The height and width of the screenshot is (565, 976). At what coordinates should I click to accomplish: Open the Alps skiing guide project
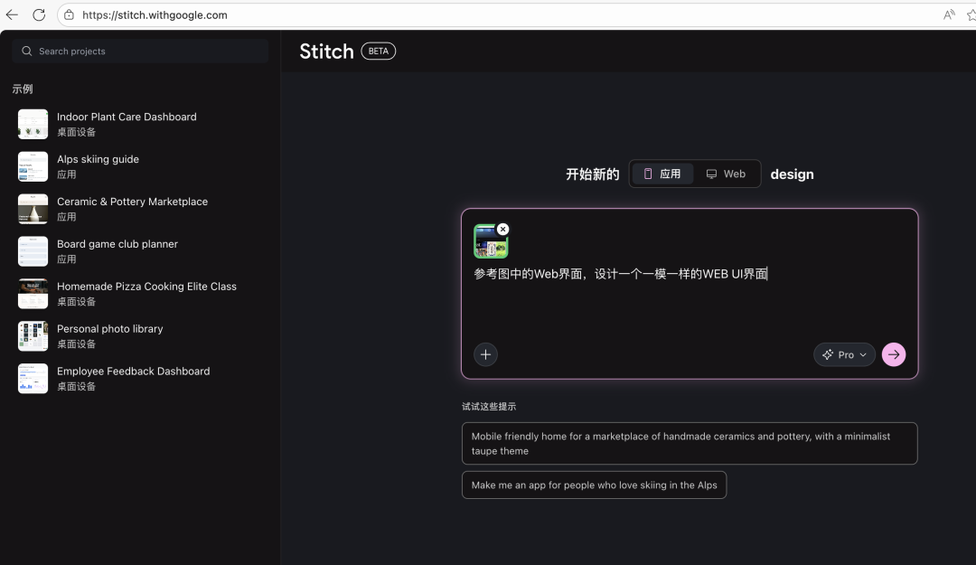[x=98, y=159]
